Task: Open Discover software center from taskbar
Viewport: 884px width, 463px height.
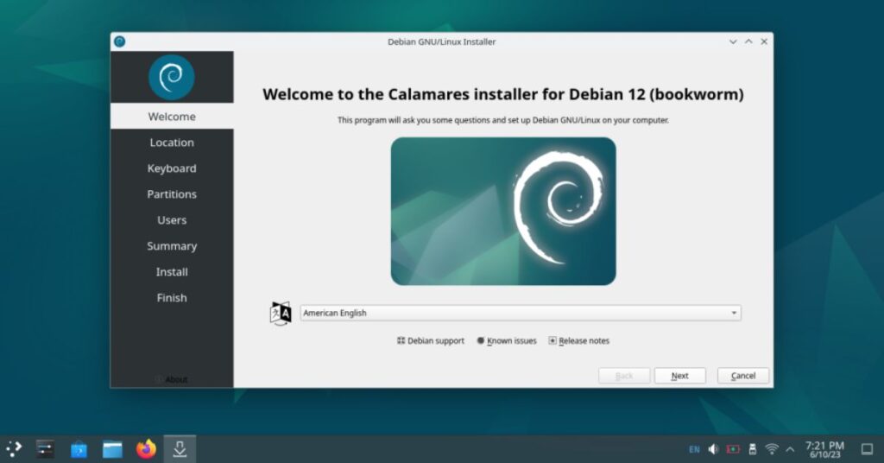Action: pyautogui.click(x=79, y=449)
